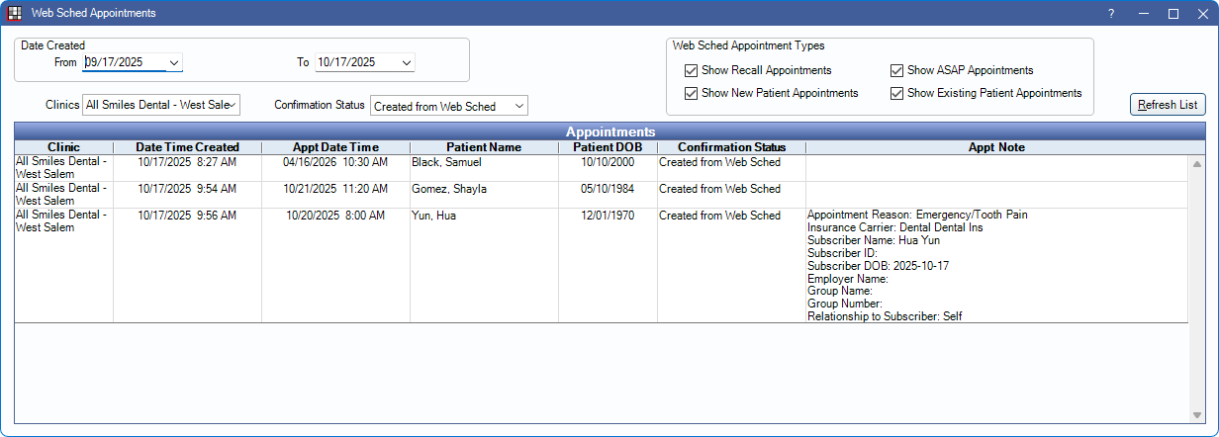Image resolution: width=1219 pixels, height=437 pixels.
Task: Toggle Show Recall Appointments checkbox
Action: tap(691, 71)
